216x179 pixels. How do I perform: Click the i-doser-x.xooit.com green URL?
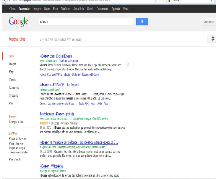point(49,90)
